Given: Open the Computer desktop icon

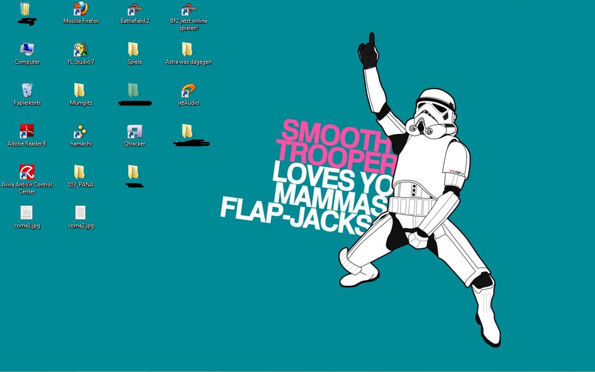Looking at the screenshot, I should [27, 54].
